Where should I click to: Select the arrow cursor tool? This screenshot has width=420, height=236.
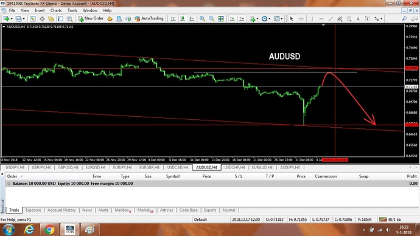point(292,18)
